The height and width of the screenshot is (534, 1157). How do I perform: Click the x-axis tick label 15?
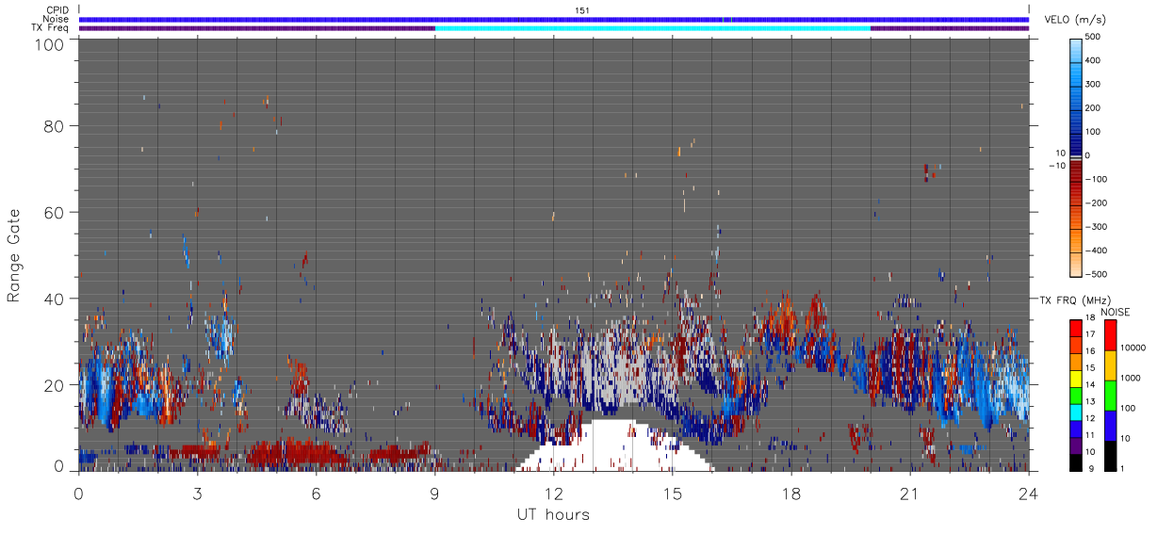coord(672,493)
